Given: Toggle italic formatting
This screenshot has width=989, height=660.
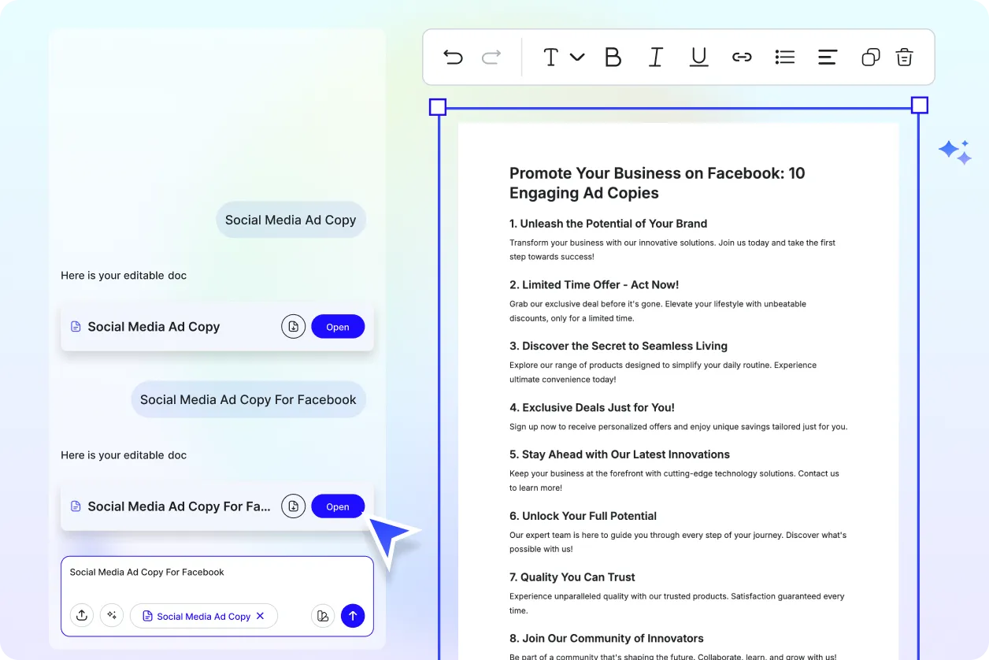Looking at the screenshot, I should pyautogui.click(x=655, y=57).
